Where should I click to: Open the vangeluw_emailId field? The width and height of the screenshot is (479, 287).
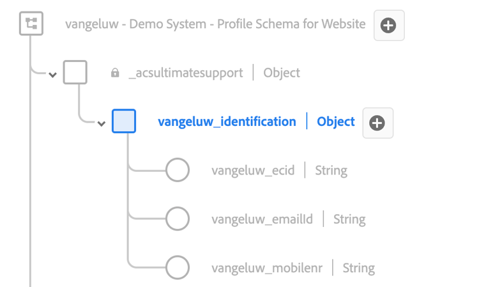click(x=262, y=219)
